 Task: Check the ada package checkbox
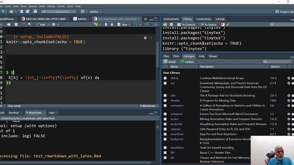[165, 96]
